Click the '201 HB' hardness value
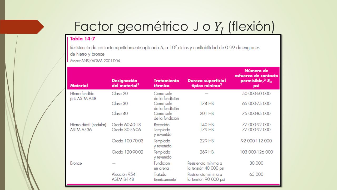Viewport: 337px width, 190px height. click(x=207, y=113)
